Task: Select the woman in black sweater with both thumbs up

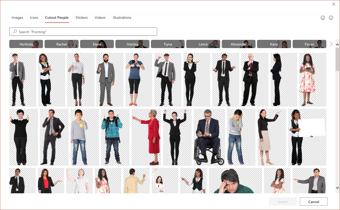Action: (x=24, y=137)
